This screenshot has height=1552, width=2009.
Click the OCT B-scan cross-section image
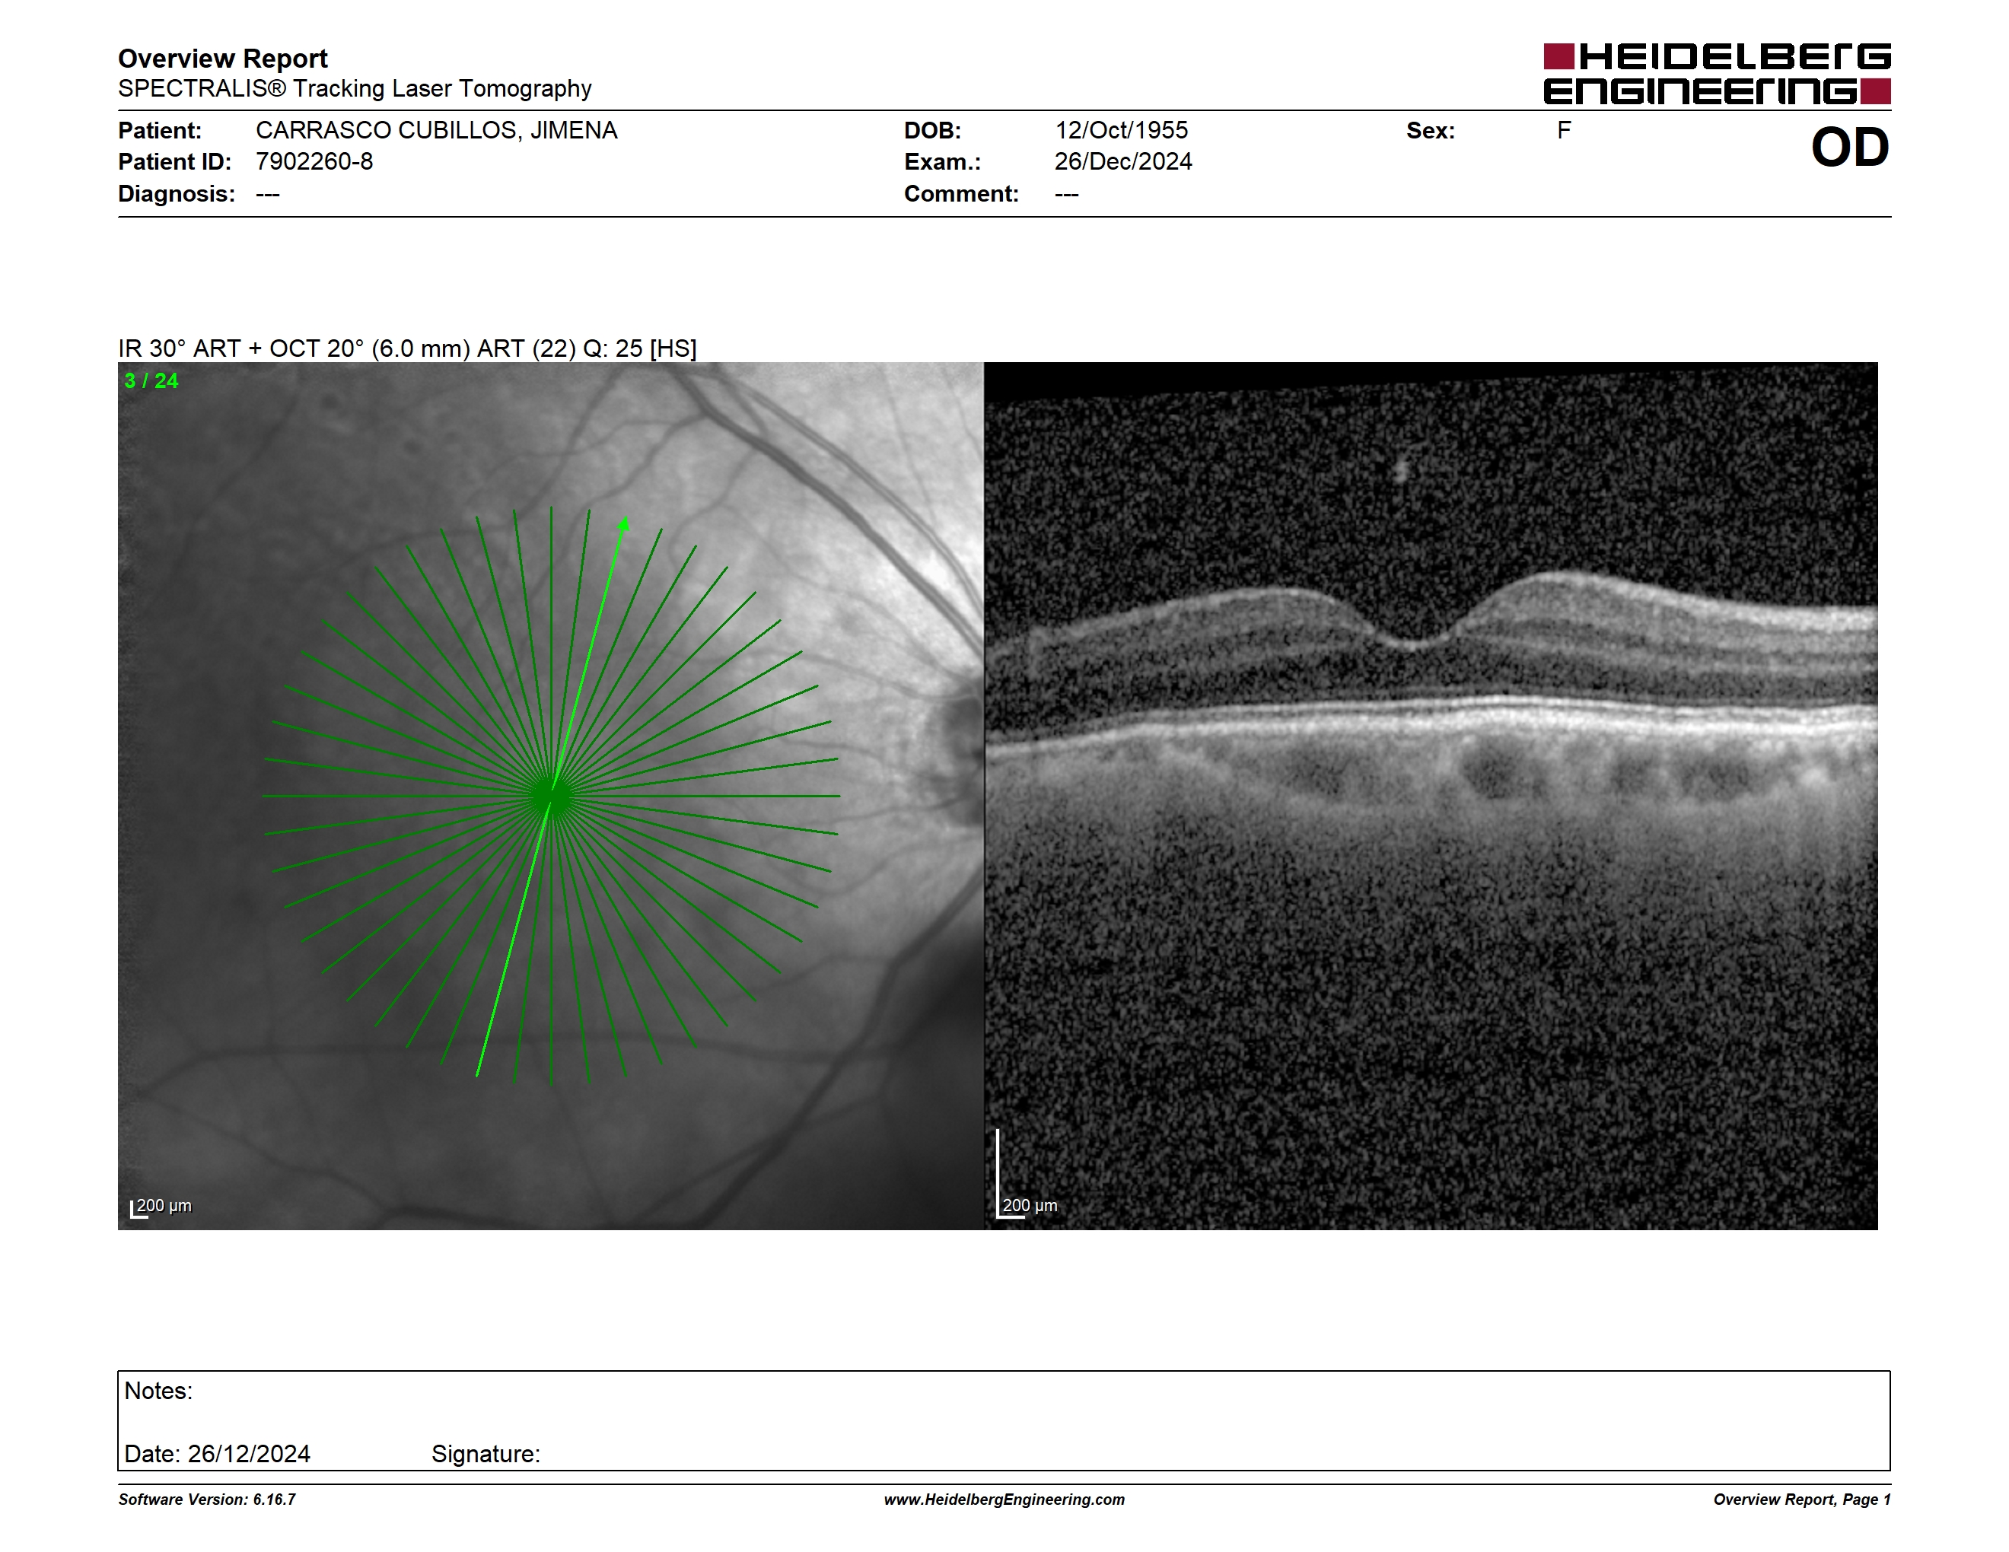pyautogui.click(x=1431, y=795)
